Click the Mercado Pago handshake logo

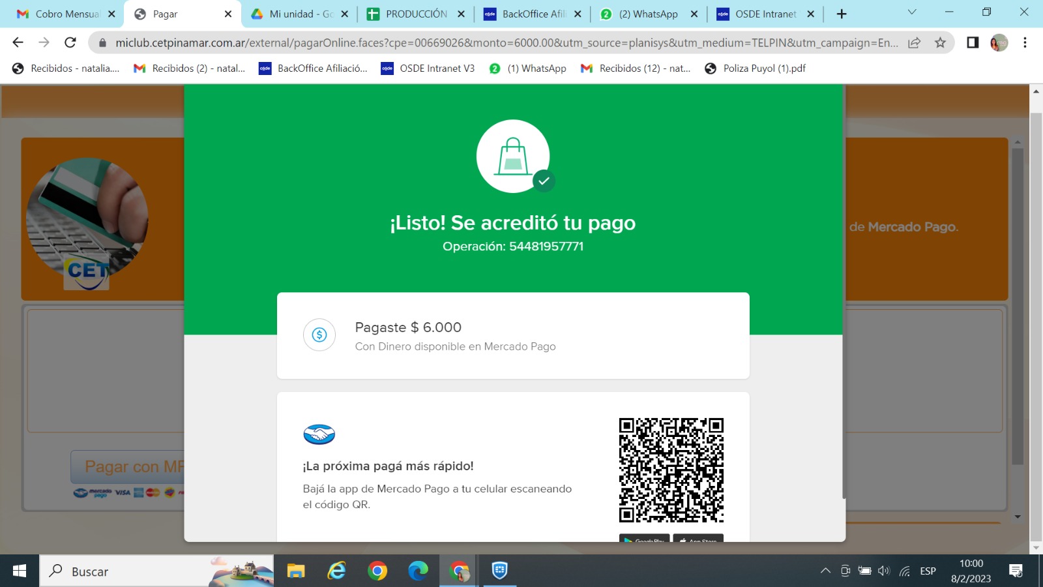point(319,434)
